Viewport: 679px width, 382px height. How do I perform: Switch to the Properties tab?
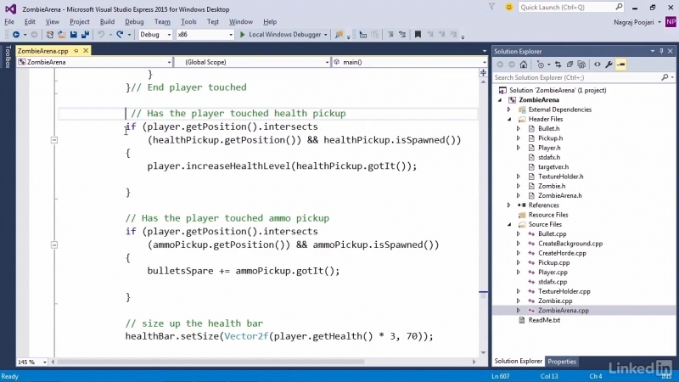(x=562, y=362)
